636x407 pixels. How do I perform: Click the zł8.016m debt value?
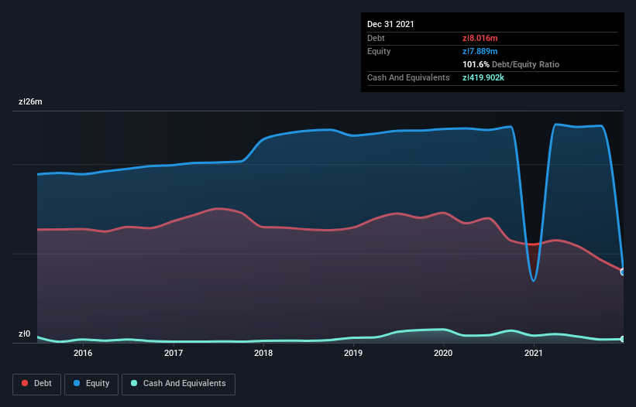(x=480, y=38)
